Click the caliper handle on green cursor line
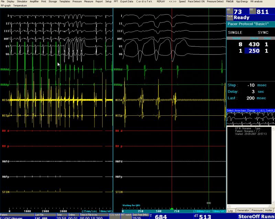This screenshot has height=219, width=275. (209, 203)
